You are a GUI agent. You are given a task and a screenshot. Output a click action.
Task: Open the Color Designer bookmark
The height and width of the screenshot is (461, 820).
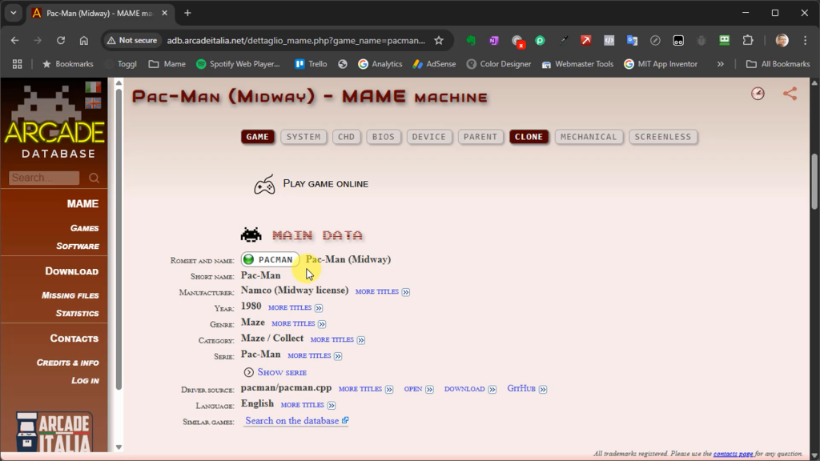[499, 64]
